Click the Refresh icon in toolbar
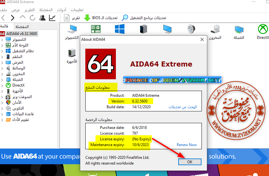Screen dimensions: 269x176 click(x=32, y=18)
